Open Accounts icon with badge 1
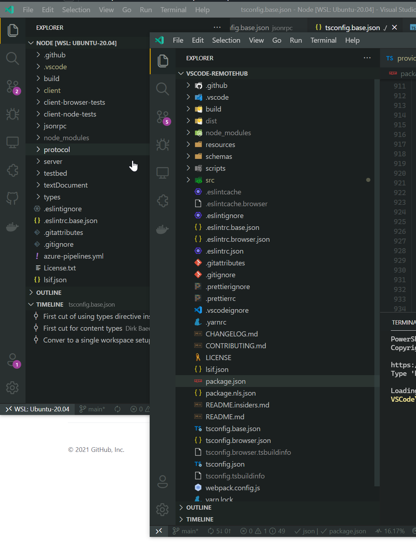Screen dimensions: 416x543 tap(13, 360)
